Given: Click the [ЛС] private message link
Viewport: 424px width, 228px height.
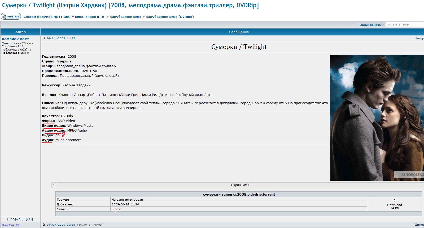Looking at the screenshot, I should pos(29,219).
